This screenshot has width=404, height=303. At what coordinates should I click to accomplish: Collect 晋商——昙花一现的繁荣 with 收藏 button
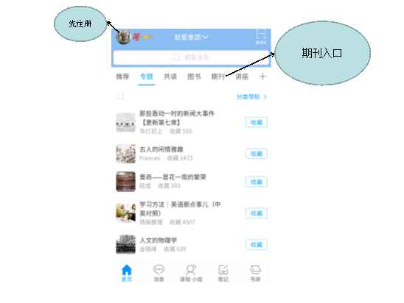257,182
